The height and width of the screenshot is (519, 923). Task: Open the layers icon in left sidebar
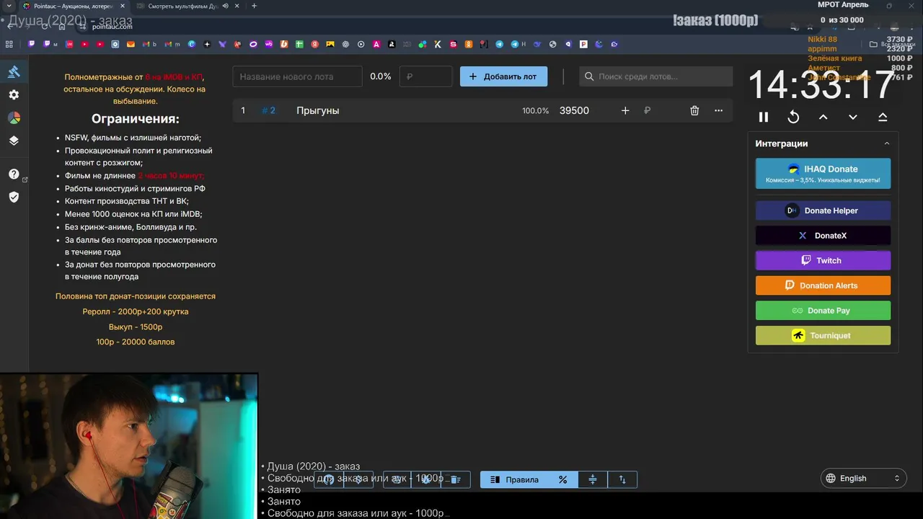coord(14,141)
